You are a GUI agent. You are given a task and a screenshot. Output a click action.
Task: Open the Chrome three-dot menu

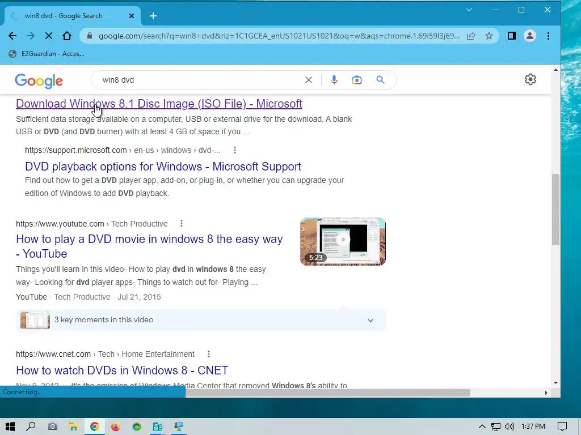[x=549, y=36]
